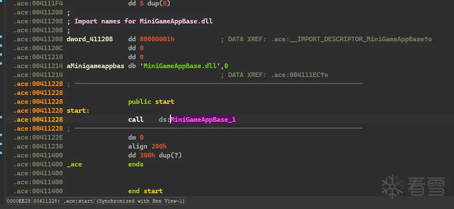
Task: Click the call mnemonic
Action: tap(136, 120)
